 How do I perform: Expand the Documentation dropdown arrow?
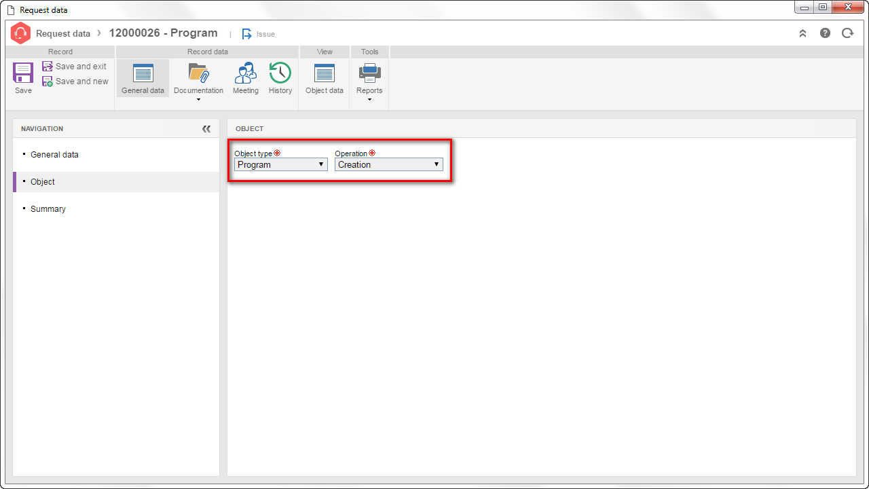click(x=198, y=100)
